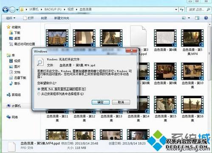Open the 音乐 library
Viewport: 212px width, 153px height.
coord(15,83)
